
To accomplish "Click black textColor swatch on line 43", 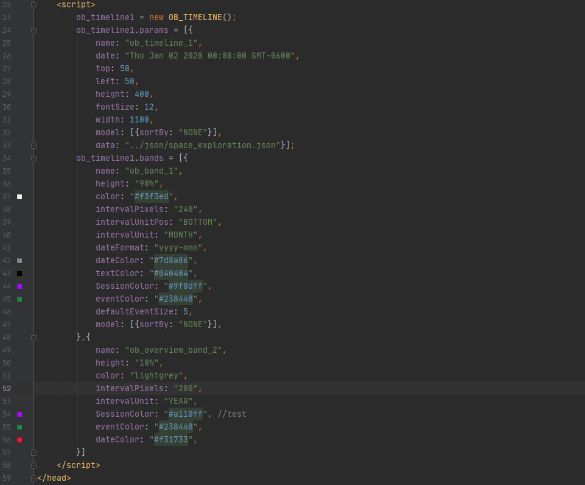I will [x=19, y=274].
